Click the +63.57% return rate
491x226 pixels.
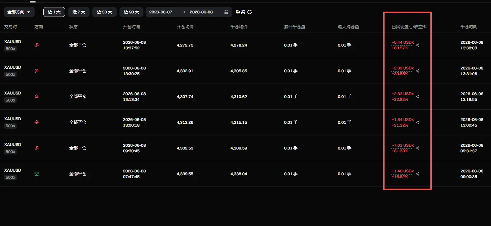coord(400,48)
